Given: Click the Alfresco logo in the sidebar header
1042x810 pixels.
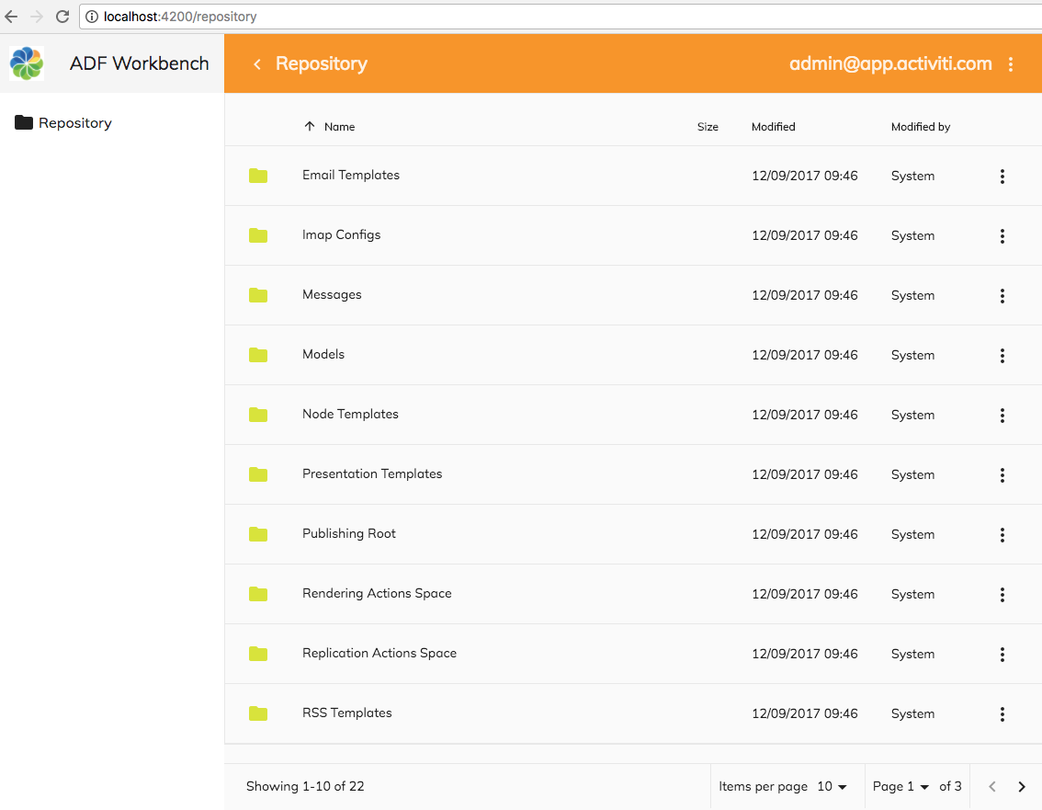Looking at the screenshot, I should 27,63.
